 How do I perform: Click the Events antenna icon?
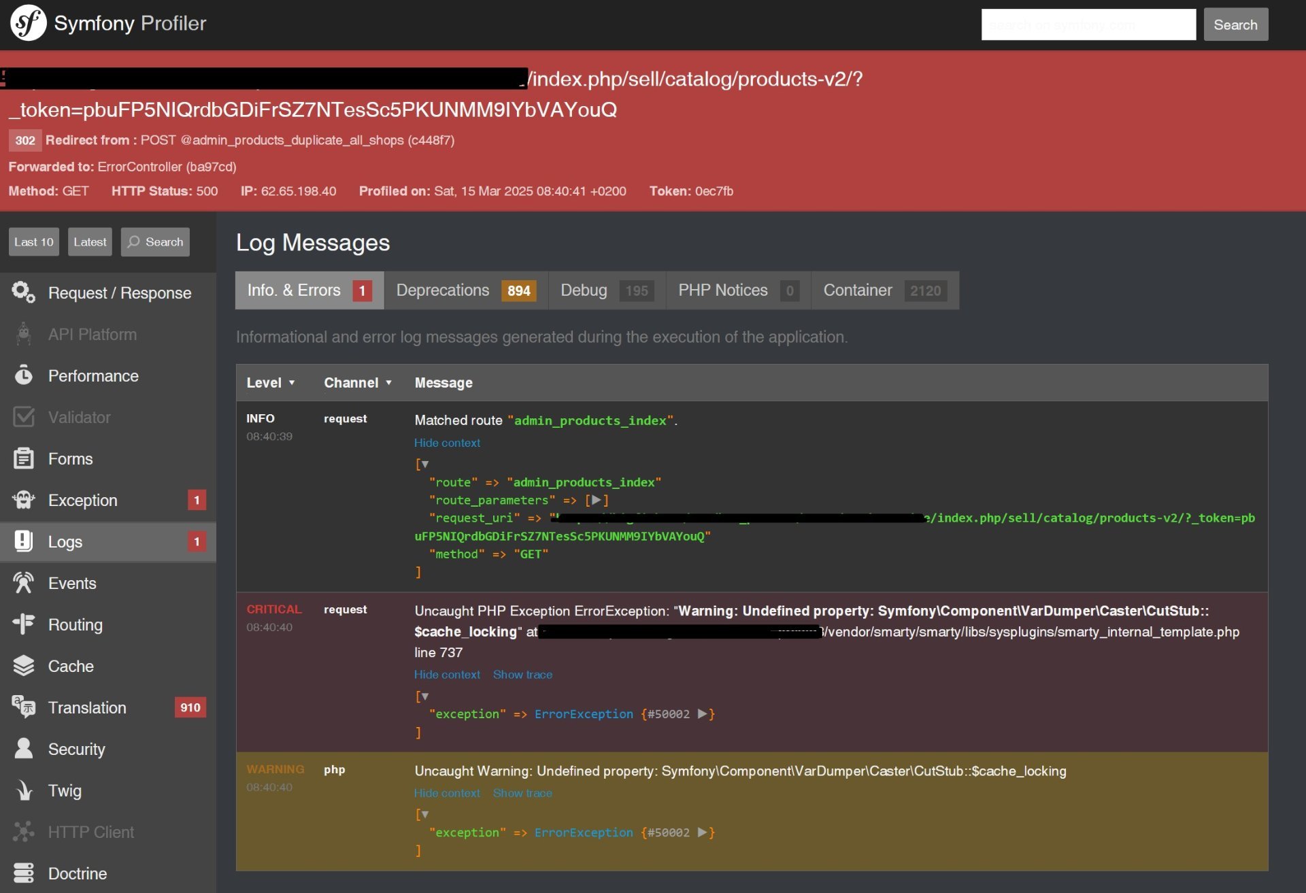tap(23, 583)
